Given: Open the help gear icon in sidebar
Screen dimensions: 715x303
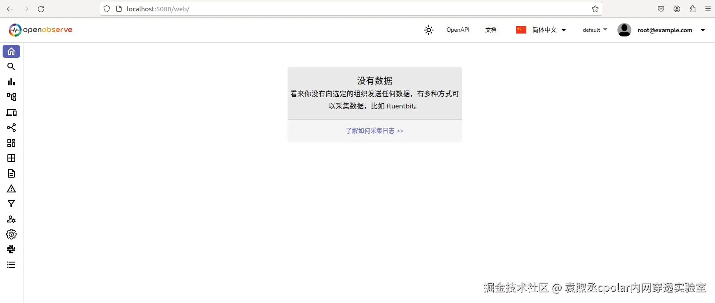Looking at the screenshot, I should 11,234.
